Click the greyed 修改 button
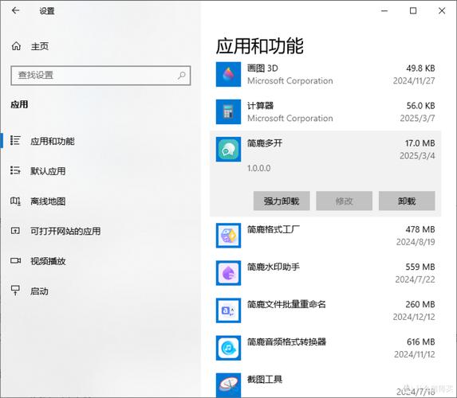This screenshot has width=457, height=398. (345, 201)
